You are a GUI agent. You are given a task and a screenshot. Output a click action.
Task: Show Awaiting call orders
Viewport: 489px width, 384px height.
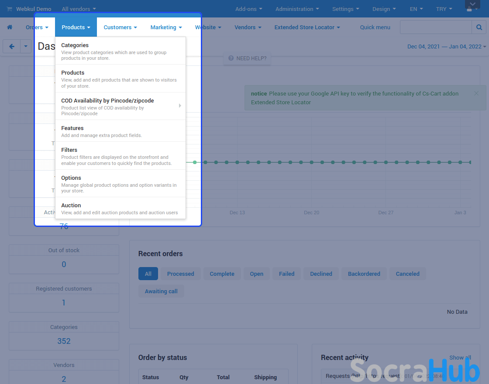tap(161, 291)
